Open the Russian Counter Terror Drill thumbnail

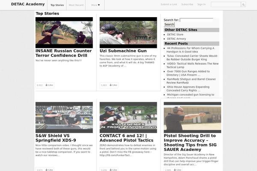click(64, 32)
